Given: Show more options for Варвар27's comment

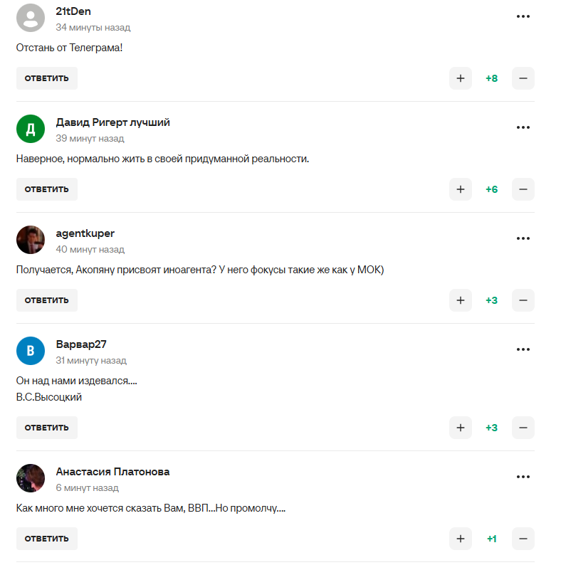Looking at the screenshot, I should [x=523, y=349].
